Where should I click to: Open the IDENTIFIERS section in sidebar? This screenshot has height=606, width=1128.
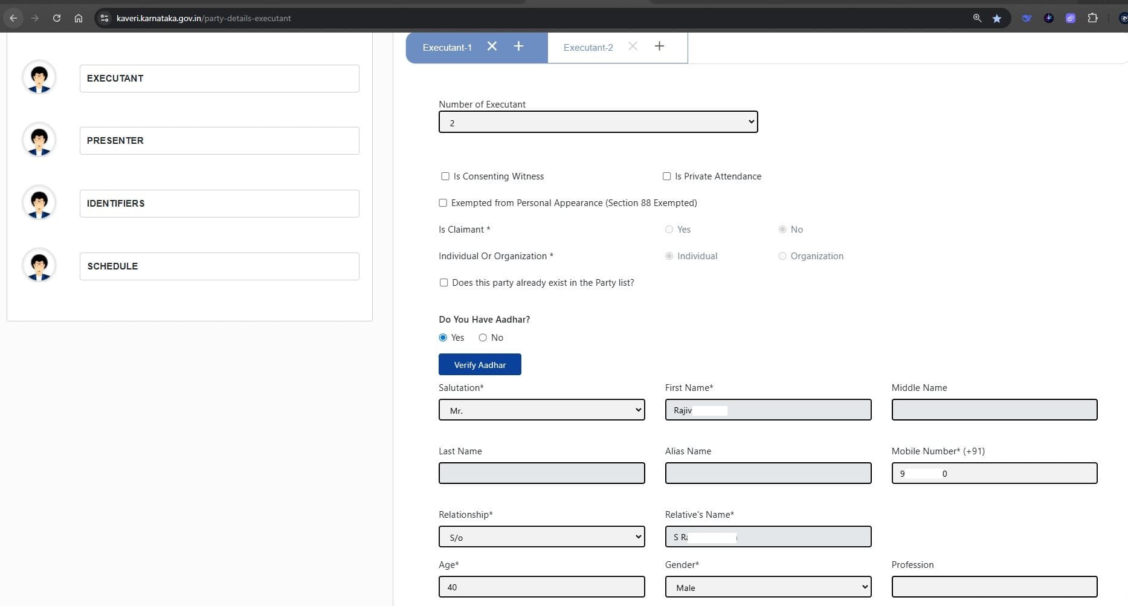click(219, 204)
